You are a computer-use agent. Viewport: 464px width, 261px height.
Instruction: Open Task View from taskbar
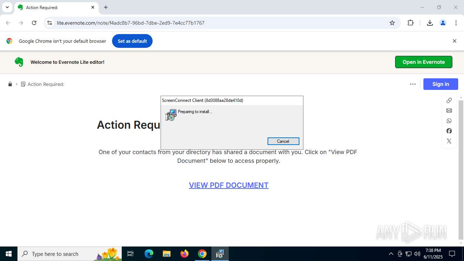(x=130, y=254)
